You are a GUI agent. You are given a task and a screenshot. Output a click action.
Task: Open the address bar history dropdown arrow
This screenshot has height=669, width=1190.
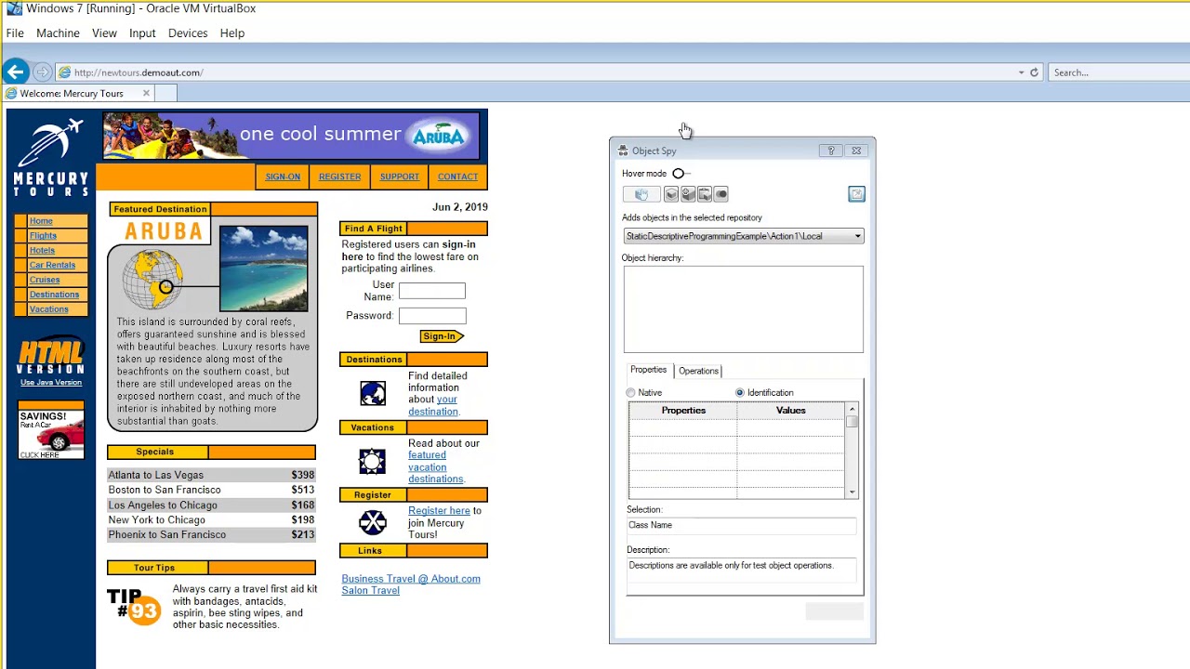pos(1021,72)
